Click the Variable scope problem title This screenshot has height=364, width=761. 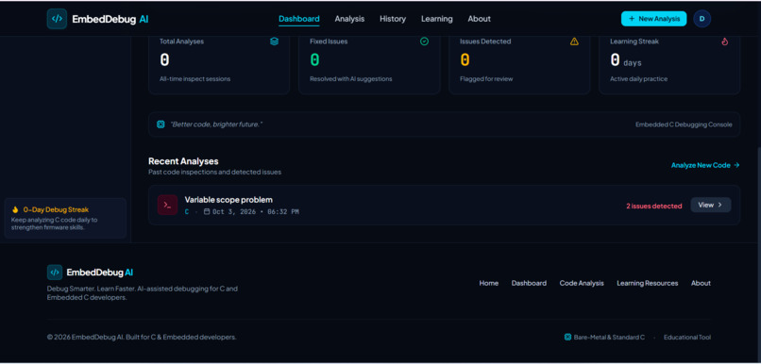click(228, 200)
